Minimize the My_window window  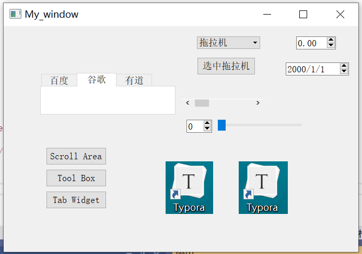(267, 14)
